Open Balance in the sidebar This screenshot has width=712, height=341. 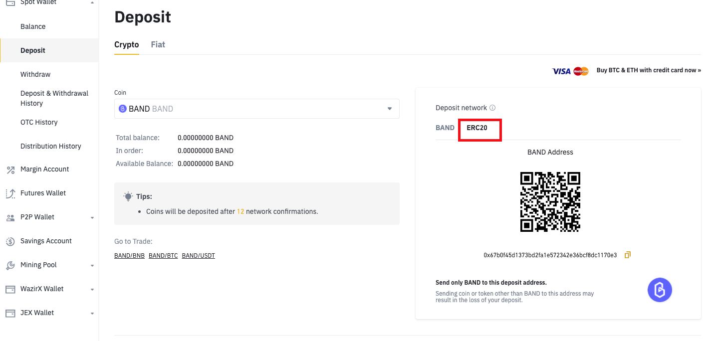click(33, 26)
